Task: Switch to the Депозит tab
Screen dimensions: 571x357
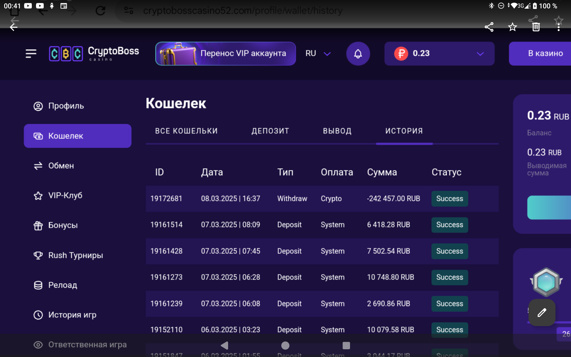Action: [x=270, y=131]
